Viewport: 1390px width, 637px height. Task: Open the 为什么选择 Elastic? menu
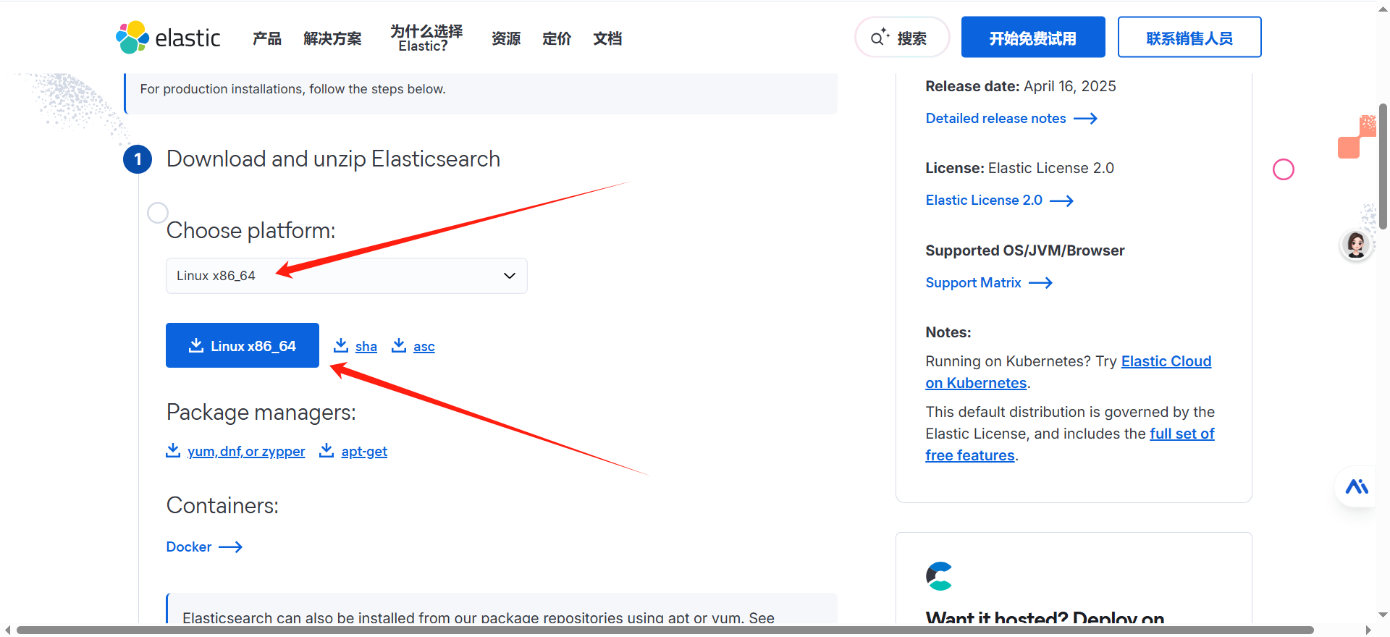(x=426, y=38)
